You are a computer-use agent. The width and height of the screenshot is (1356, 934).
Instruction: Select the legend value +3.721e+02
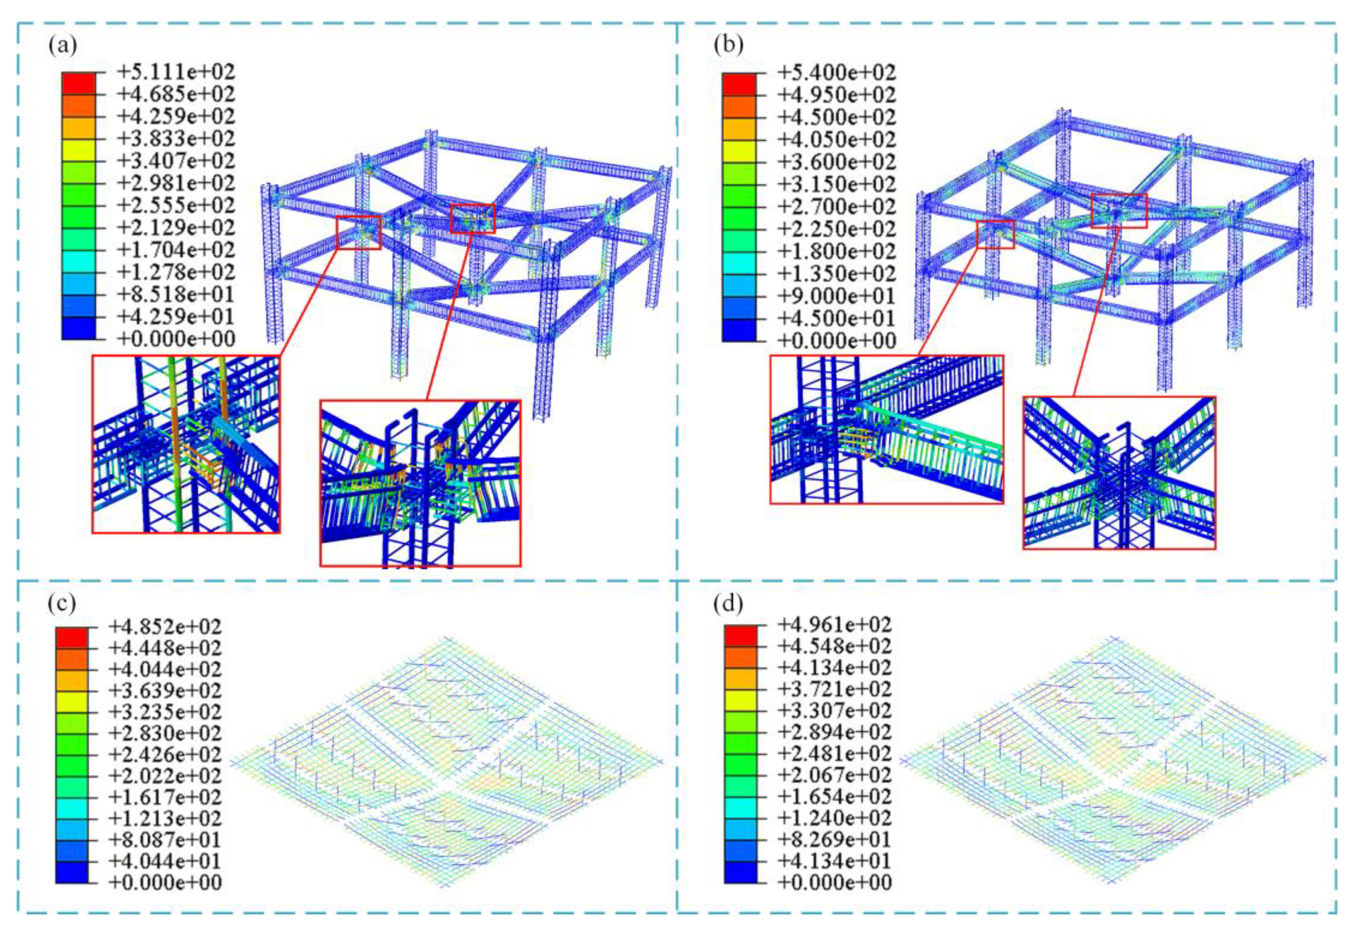pos(835,689)
